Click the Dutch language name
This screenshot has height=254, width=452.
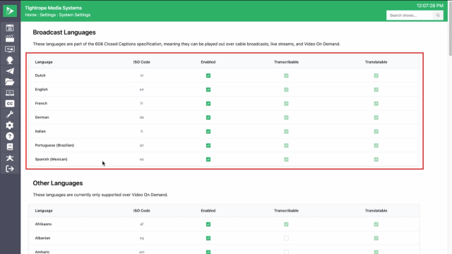click(40, 75)
